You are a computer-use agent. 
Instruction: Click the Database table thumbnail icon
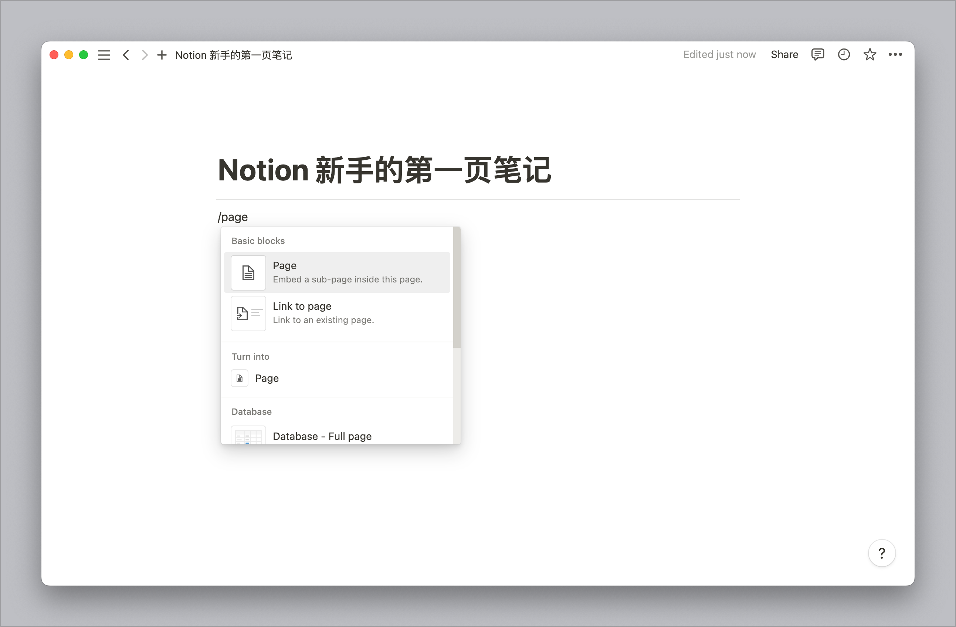coord(248,435)
